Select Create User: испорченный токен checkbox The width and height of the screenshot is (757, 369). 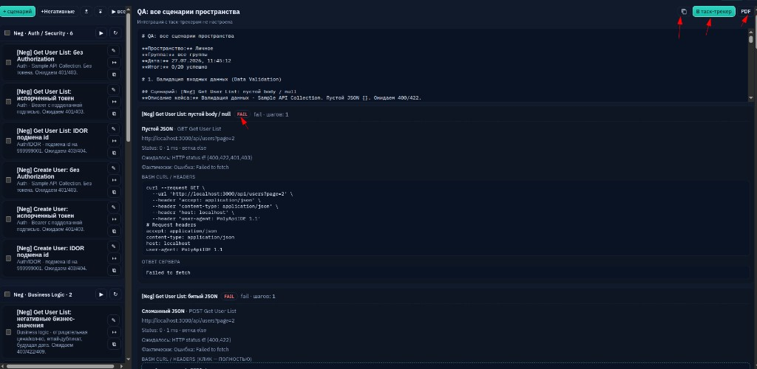pos(8,219)
